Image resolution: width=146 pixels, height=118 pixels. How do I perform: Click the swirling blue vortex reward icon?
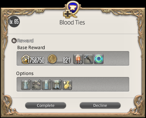(99, 59)
